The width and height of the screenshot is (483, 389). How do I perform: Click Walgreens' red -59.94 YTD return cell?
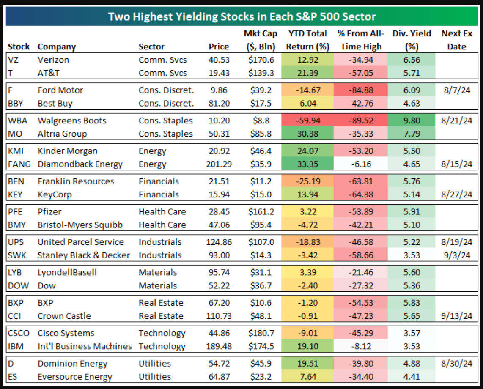307,121
